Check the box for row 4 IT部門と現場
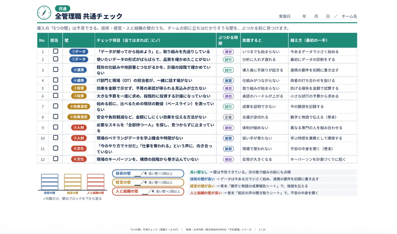Screen dimensions: 397x234 tap(56, 80)
